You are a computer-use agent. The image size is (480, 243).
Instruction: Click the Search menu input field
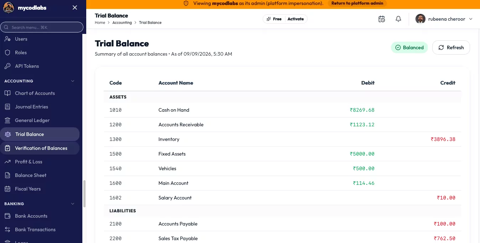(42, 27)
